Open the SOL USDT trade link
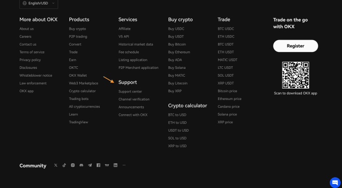Image resolution: width=342 pixels, height=188 pixels. pyautogui.click(x=226, y=76)
